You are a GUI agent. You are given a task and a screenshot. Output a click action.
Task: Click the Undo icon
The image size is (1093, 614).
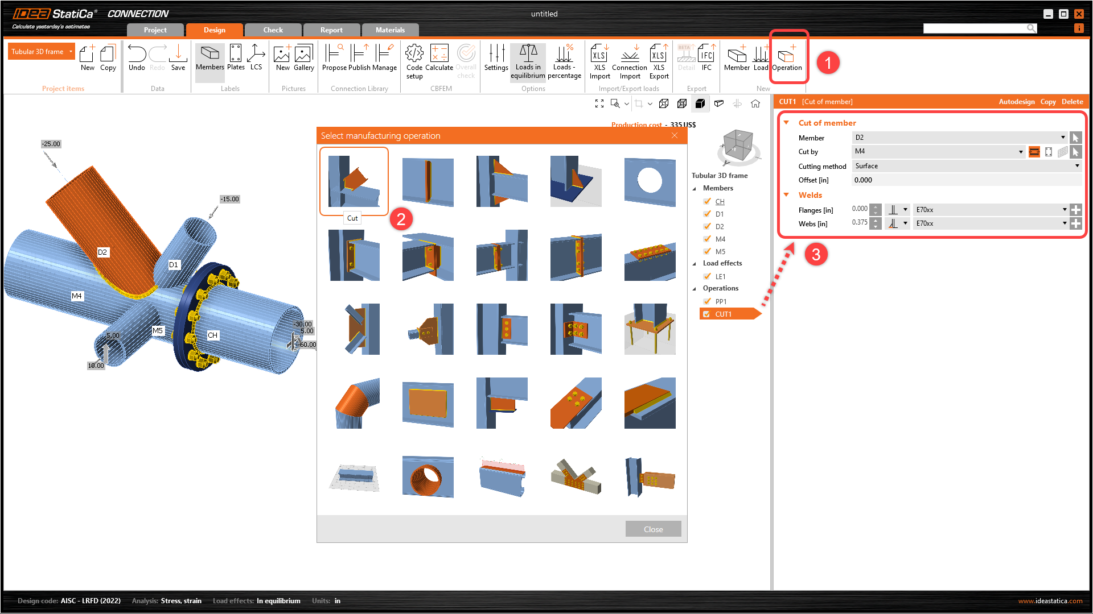pos(137,57)
